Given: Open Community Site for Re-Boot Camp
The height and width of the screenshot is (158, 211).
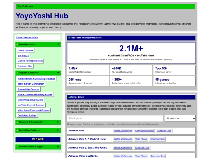Looking at the screenshot, I should [157, 139].
